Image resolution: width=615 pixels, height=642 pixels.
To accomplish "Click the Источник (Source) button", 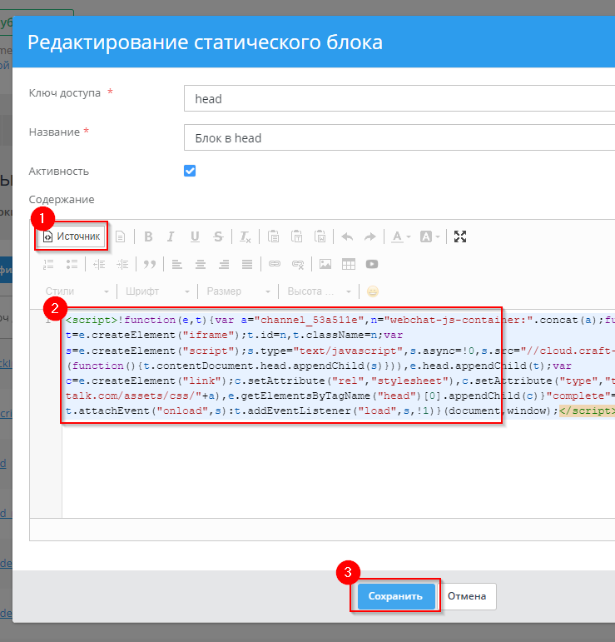I will tap(71, 236).
